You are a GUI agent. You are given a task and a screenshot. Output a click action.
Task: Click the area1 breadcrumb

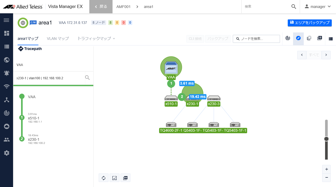tap(149, 7)
